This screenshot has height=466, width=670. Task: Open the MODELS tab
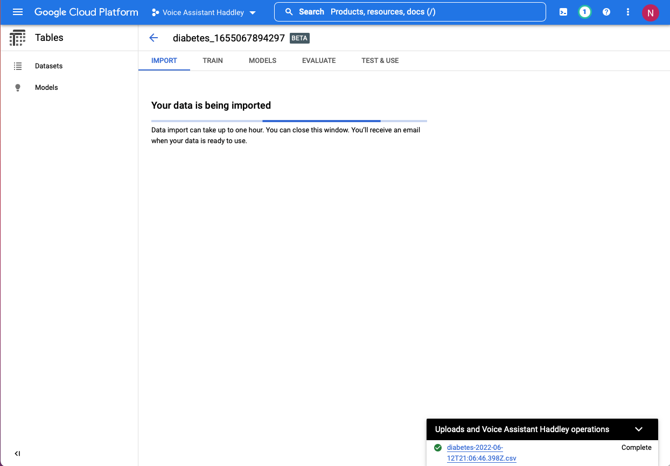pos(262,60)
